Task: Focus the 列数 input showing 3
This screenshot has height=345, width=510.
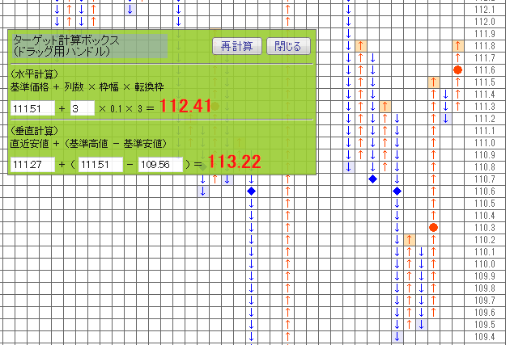Action: [x=83, y=108]
